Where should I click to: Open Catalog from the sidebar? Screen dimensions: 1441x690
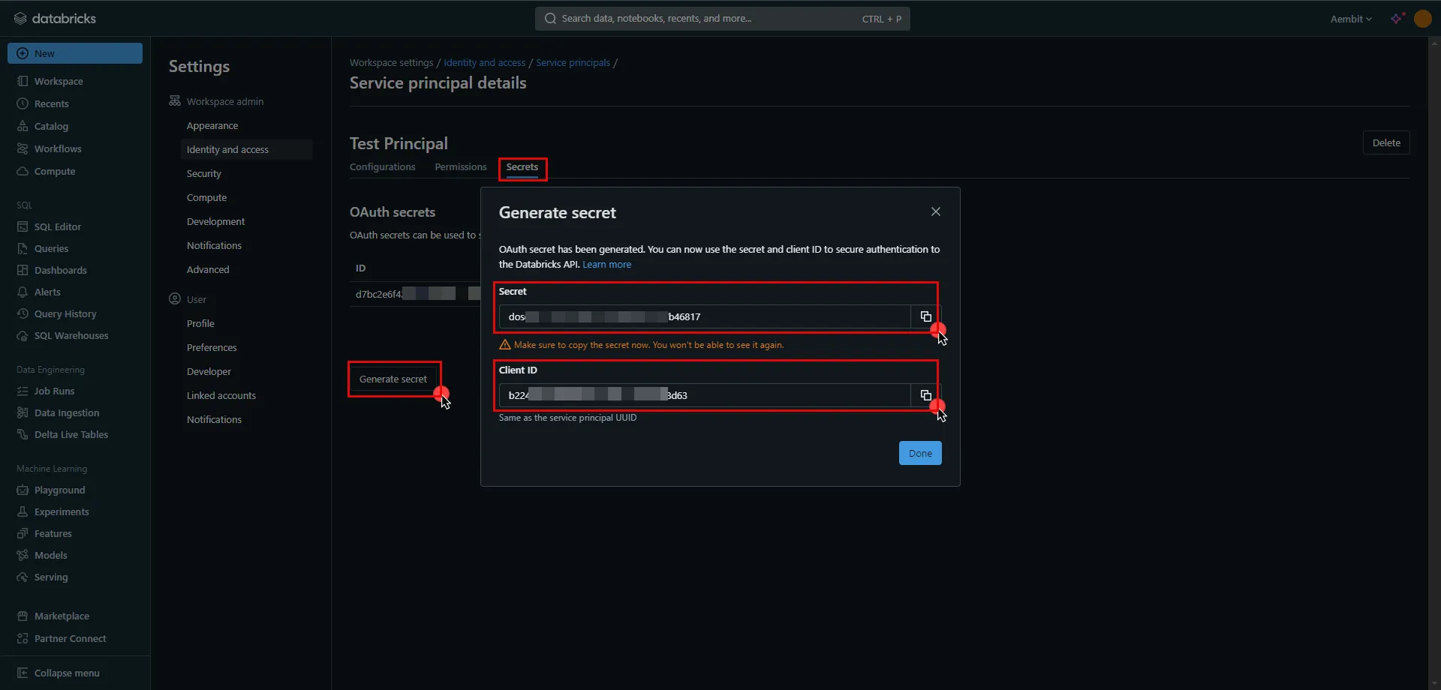[51, 126]
